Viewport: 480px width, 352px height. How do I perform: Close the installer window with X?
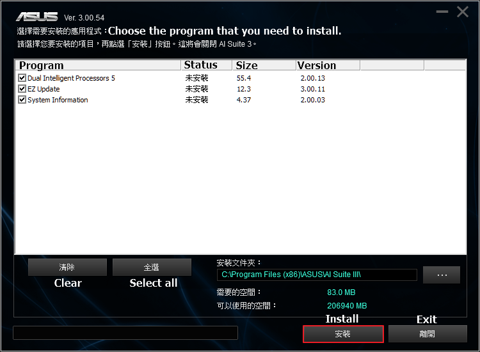[463, 12]
